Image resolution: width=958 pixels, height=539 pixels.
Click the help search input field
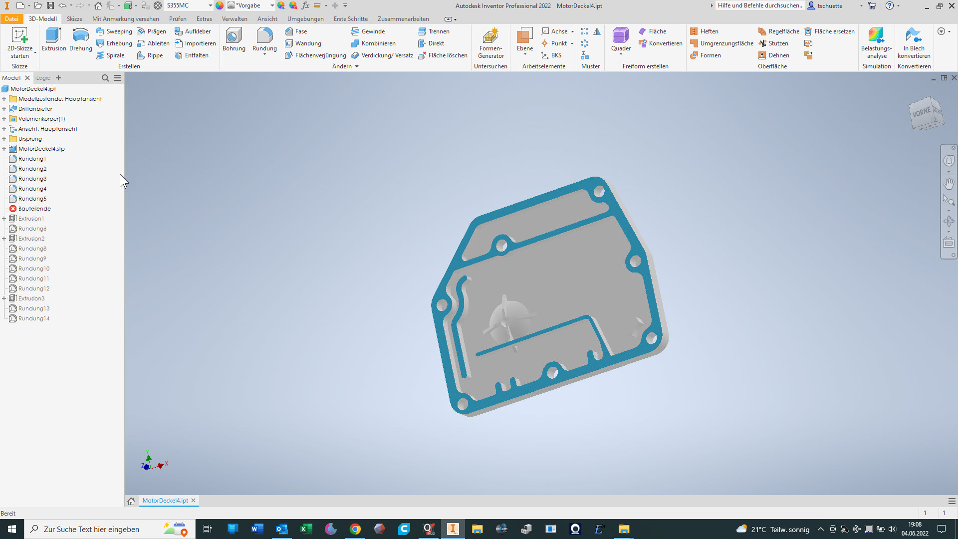(759, 5)
